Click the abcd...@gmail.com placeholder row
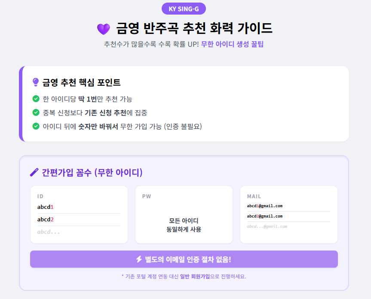 (288, 227)
